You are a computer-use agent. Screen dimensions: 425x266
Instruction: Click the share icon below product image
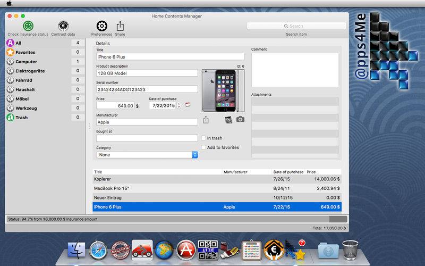[206, 120]
